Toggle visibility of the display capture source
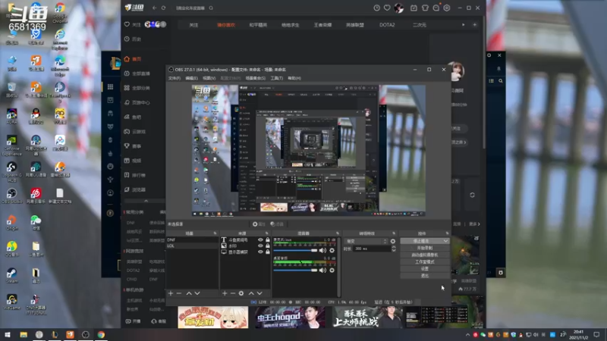Screen dimensions: 607x341 (260, 252)
